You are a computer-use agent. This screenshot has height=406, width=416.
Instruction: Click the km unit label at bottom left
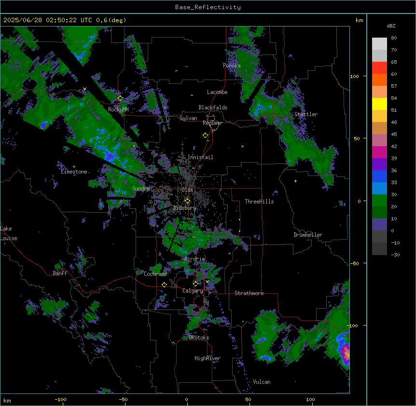[x=7, y=400]
